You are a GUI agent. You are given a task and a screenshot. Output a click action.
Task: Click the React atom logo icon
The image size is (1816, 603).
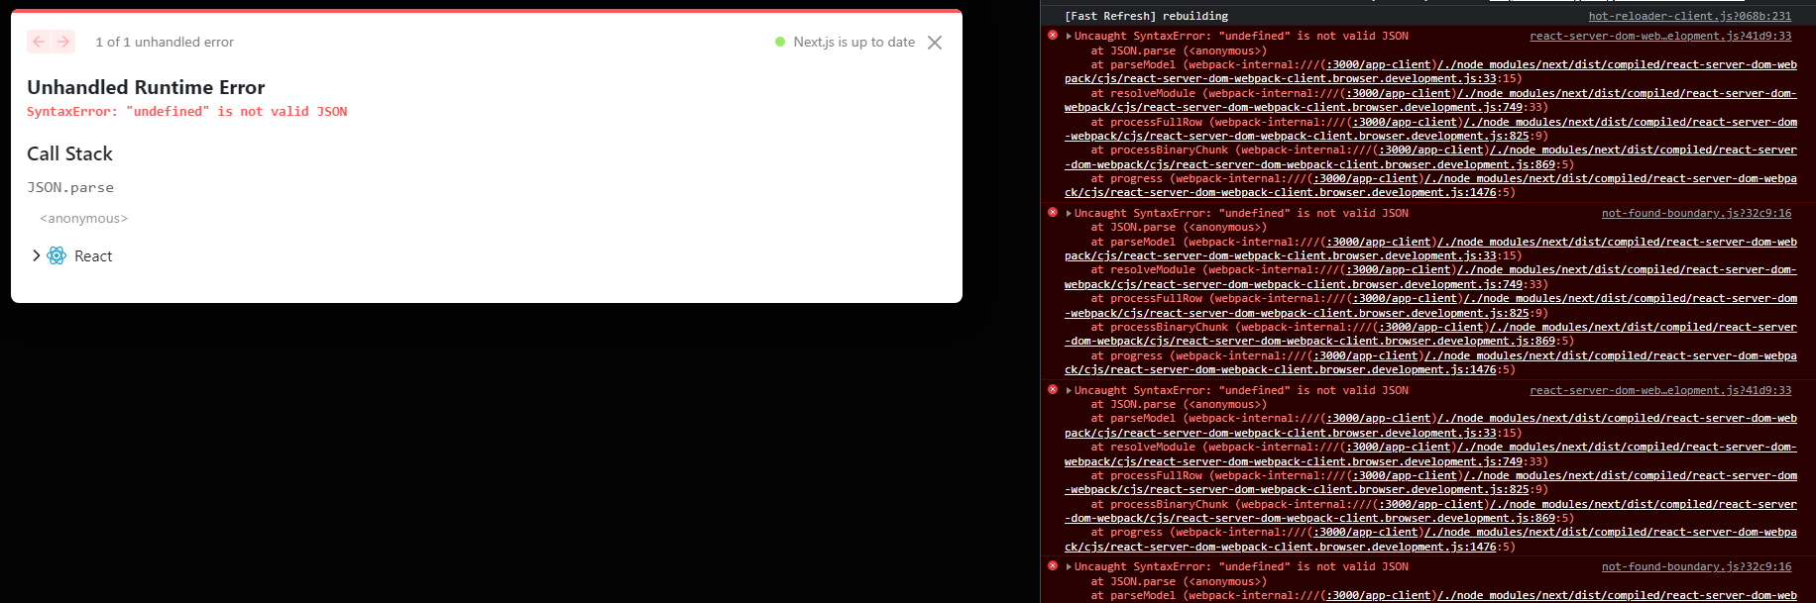tap(57, 255)
